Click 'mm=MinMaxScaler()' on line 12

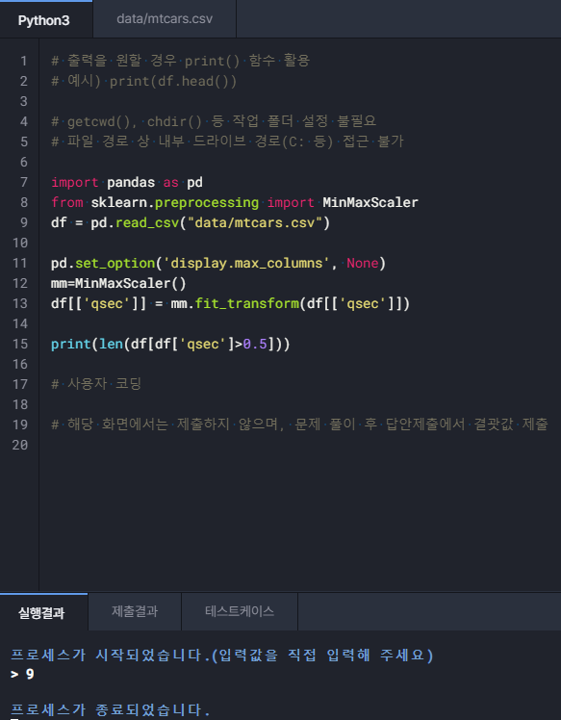pyautogui.click(x=118, y=283)
